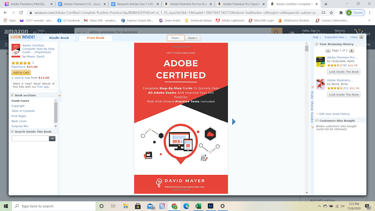
Task: Jump to the Back Cover section
Action: (x=19, y=121)
